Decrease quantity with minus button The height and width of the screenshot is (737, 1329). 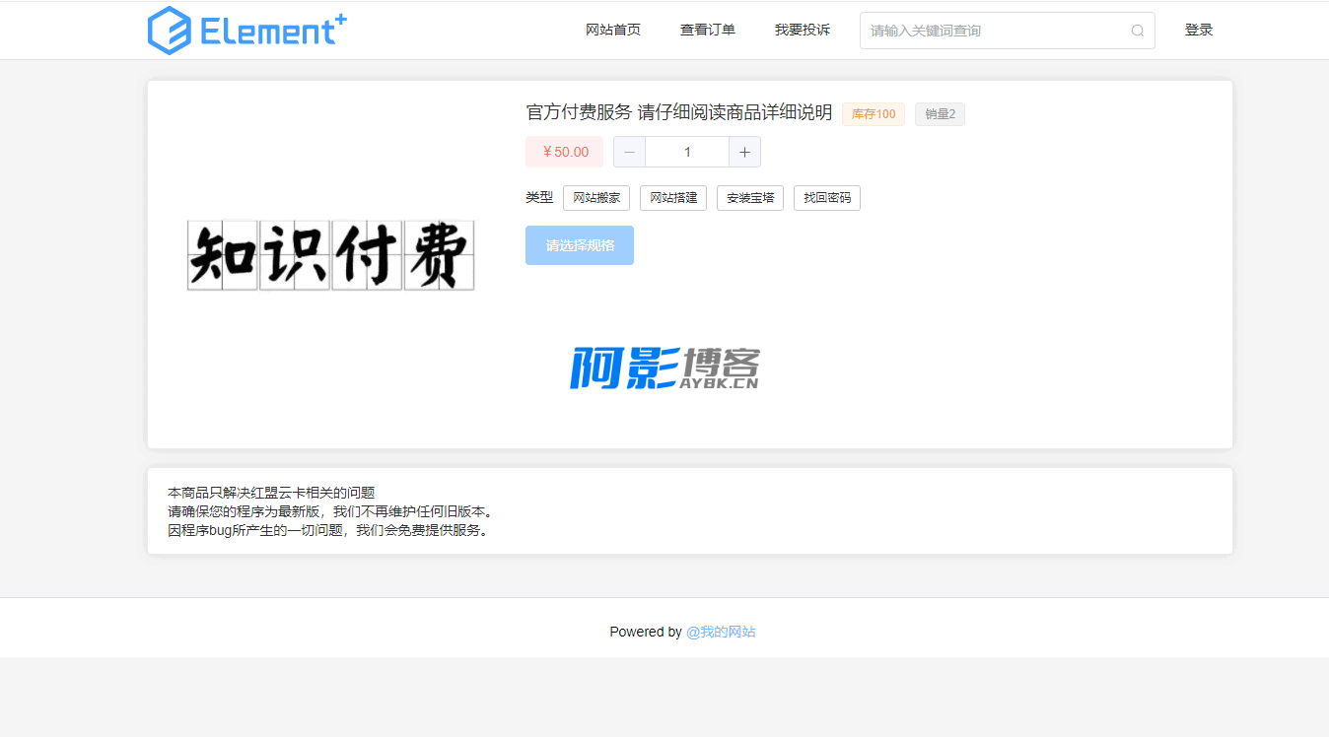[629, 152]
